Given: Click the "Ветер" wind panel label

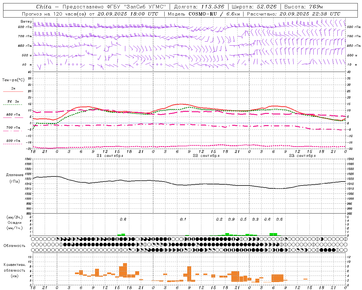Looking at the screenshot, I should (26, 22).
